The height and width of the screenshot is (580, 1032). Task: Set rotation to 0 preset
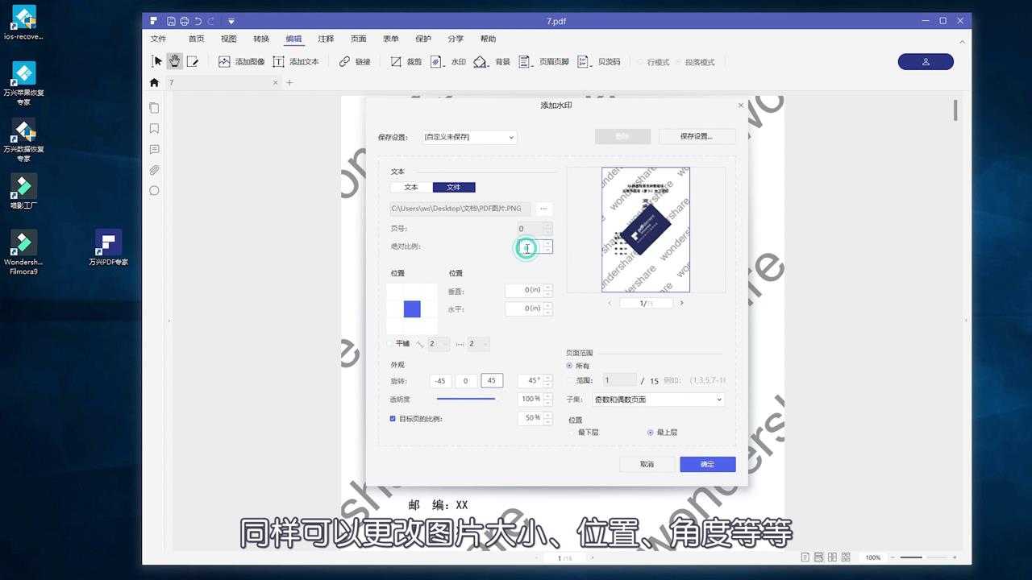click(466, 381)
